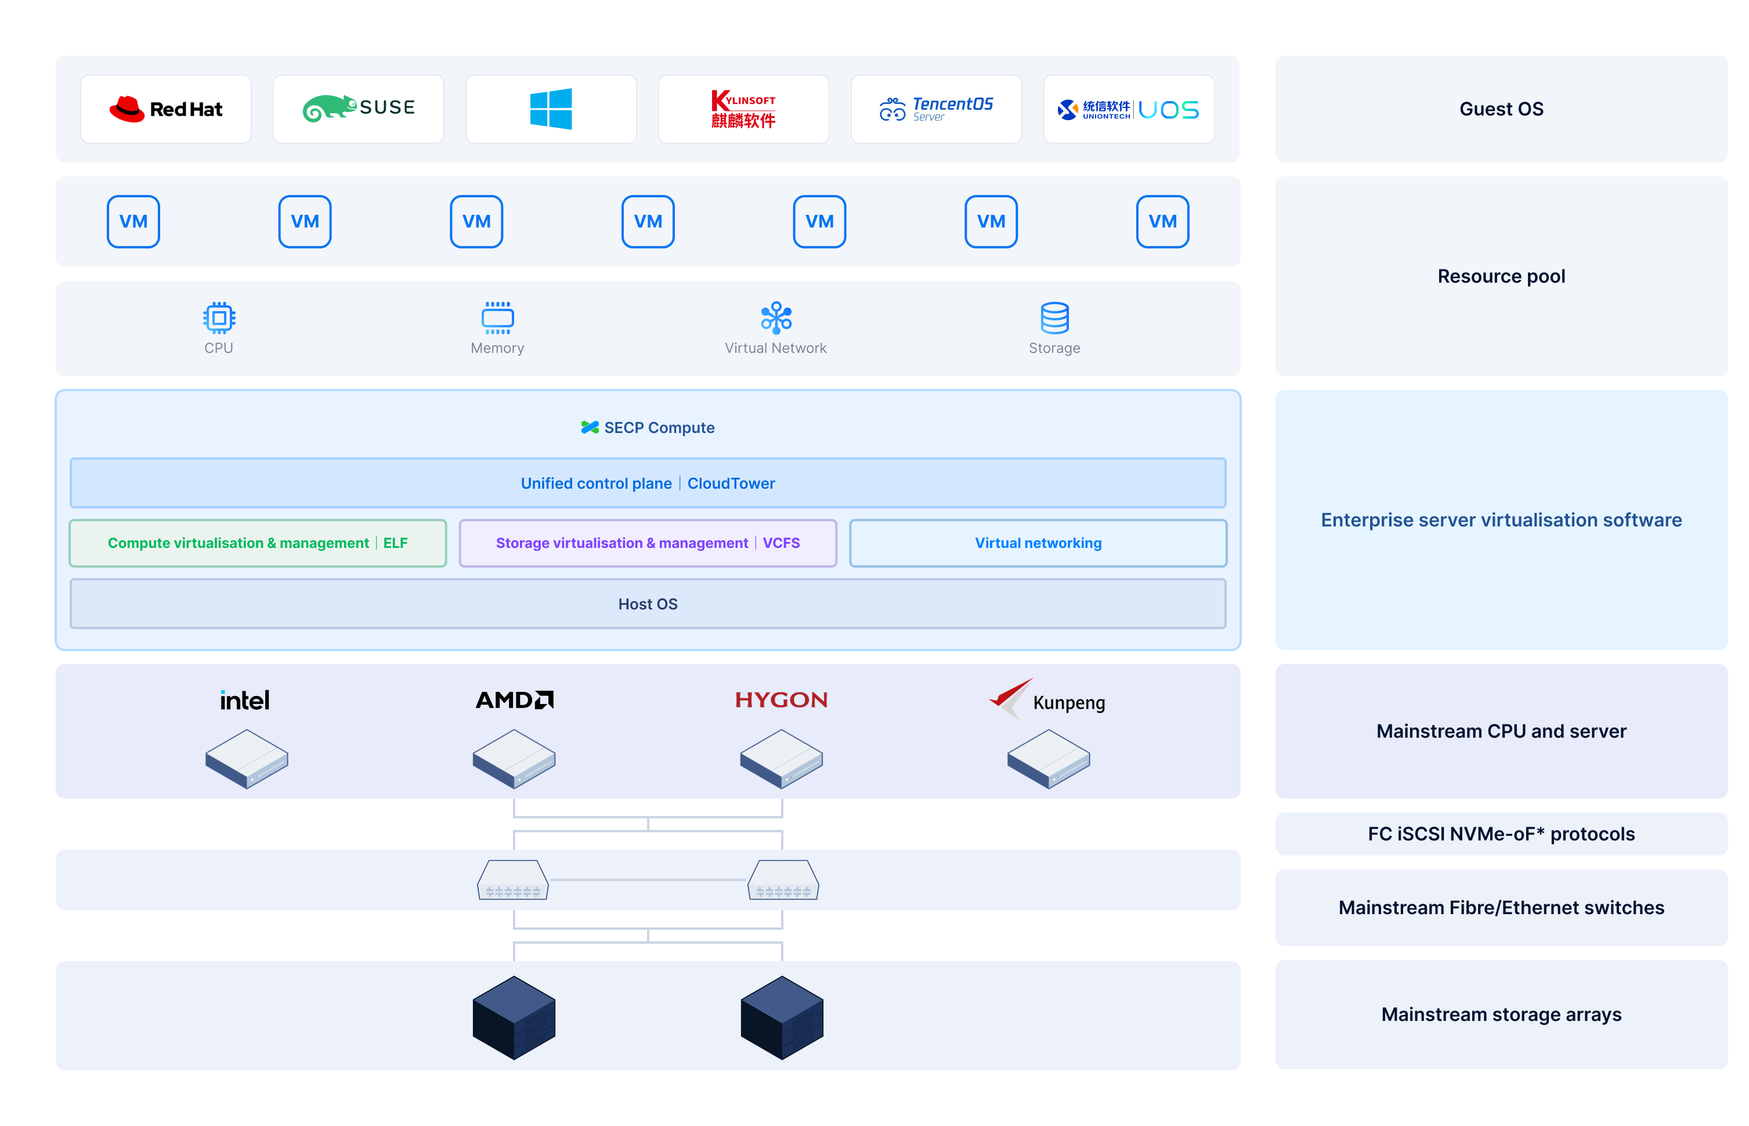Screen dimensions: 1749x1126
Task: Open the Kylinsoft logo card
Action: coord(743,109)
